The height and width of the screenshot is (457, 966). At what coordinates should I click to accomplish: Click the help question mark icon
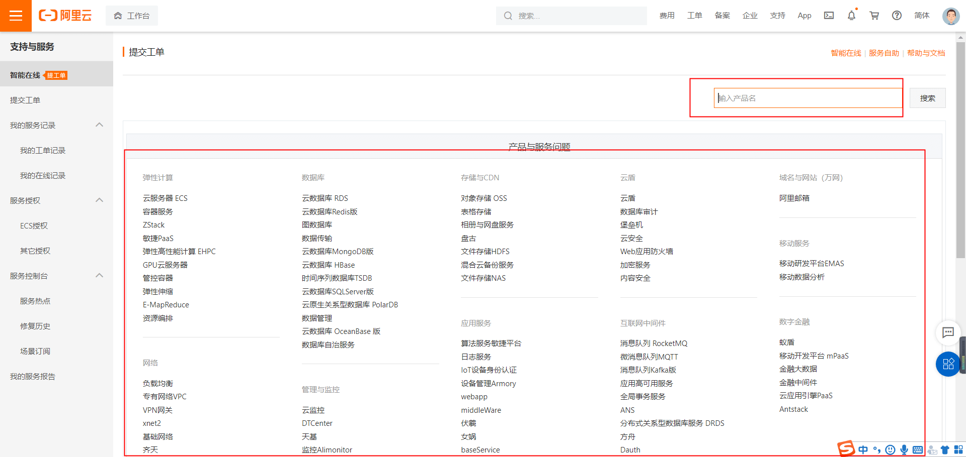[x=897, y=16]
